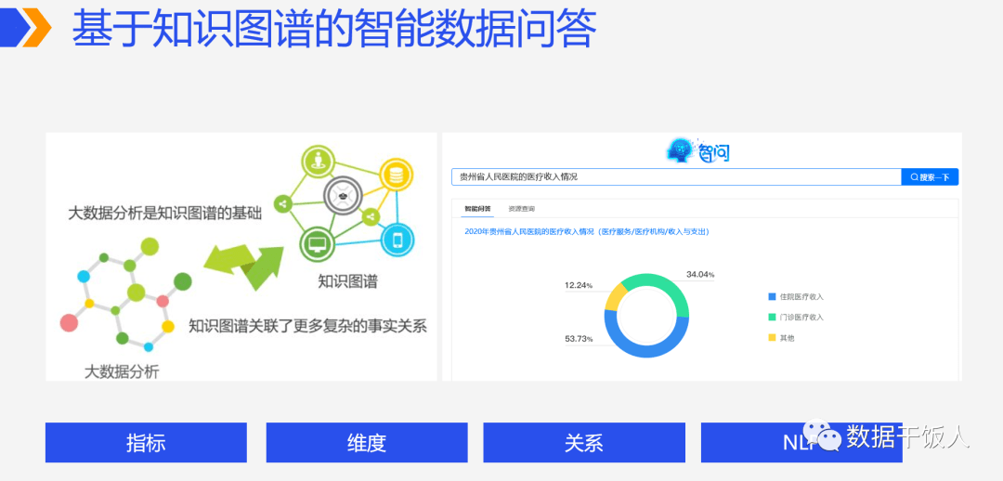
Task: Click the green computer monitor node icon
Action: click(317, 244)
